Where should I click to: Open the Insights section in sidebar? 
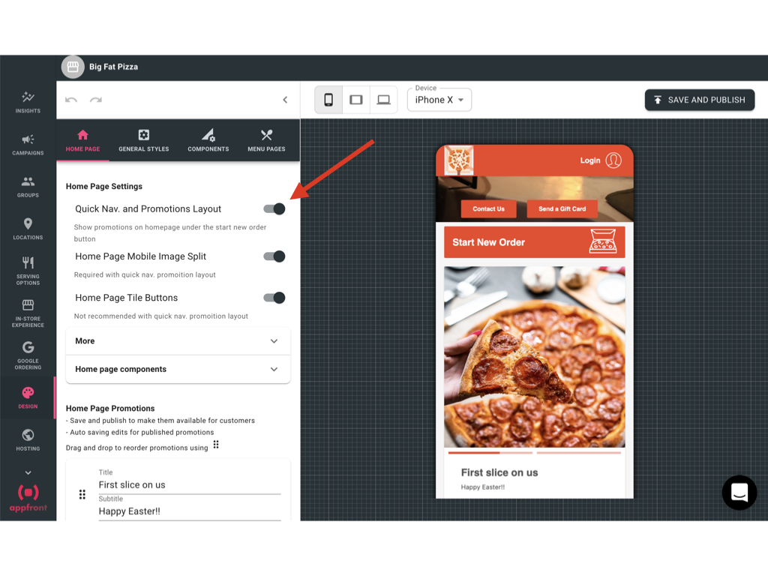click(28, 102)
